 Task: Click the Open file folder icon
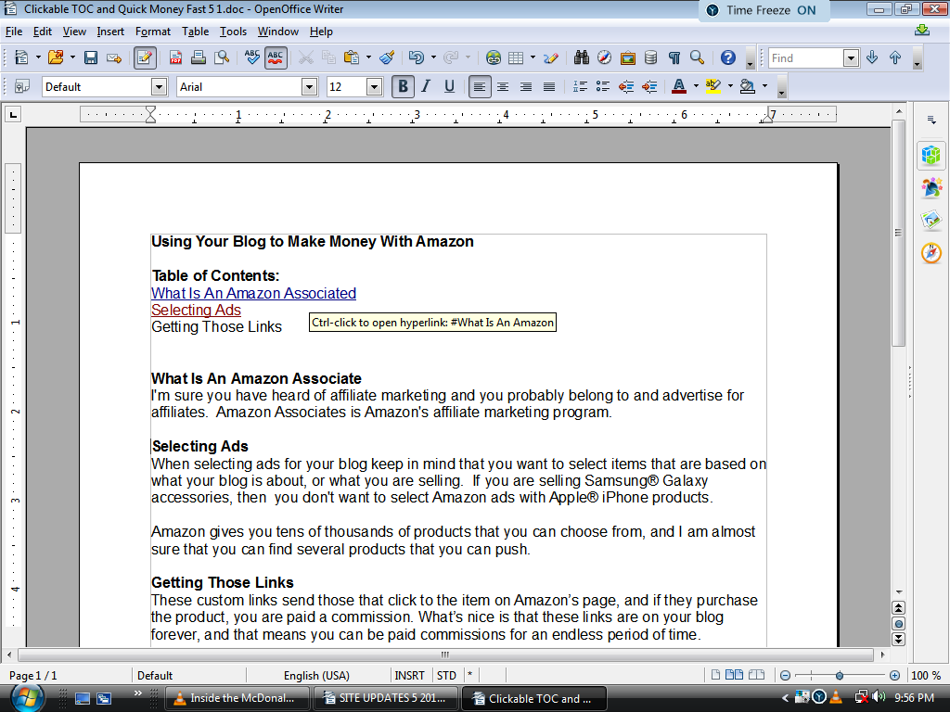[x=56, y=57]
